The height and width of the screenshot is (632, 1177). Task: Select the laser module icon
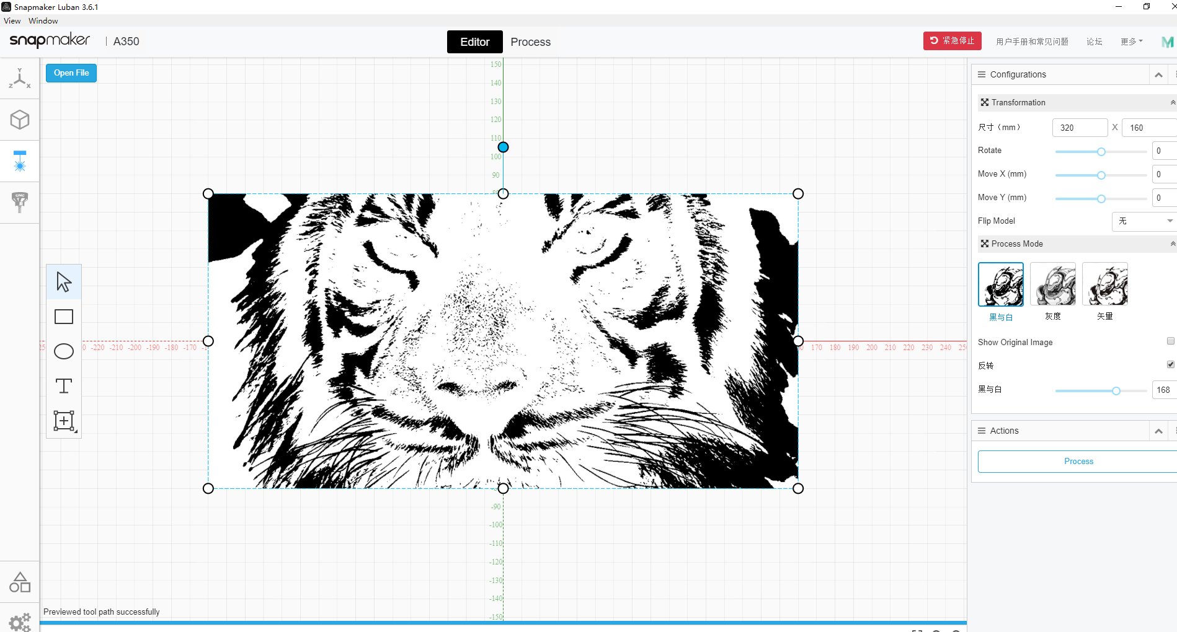pyautogui.click(x=20, y=161)
